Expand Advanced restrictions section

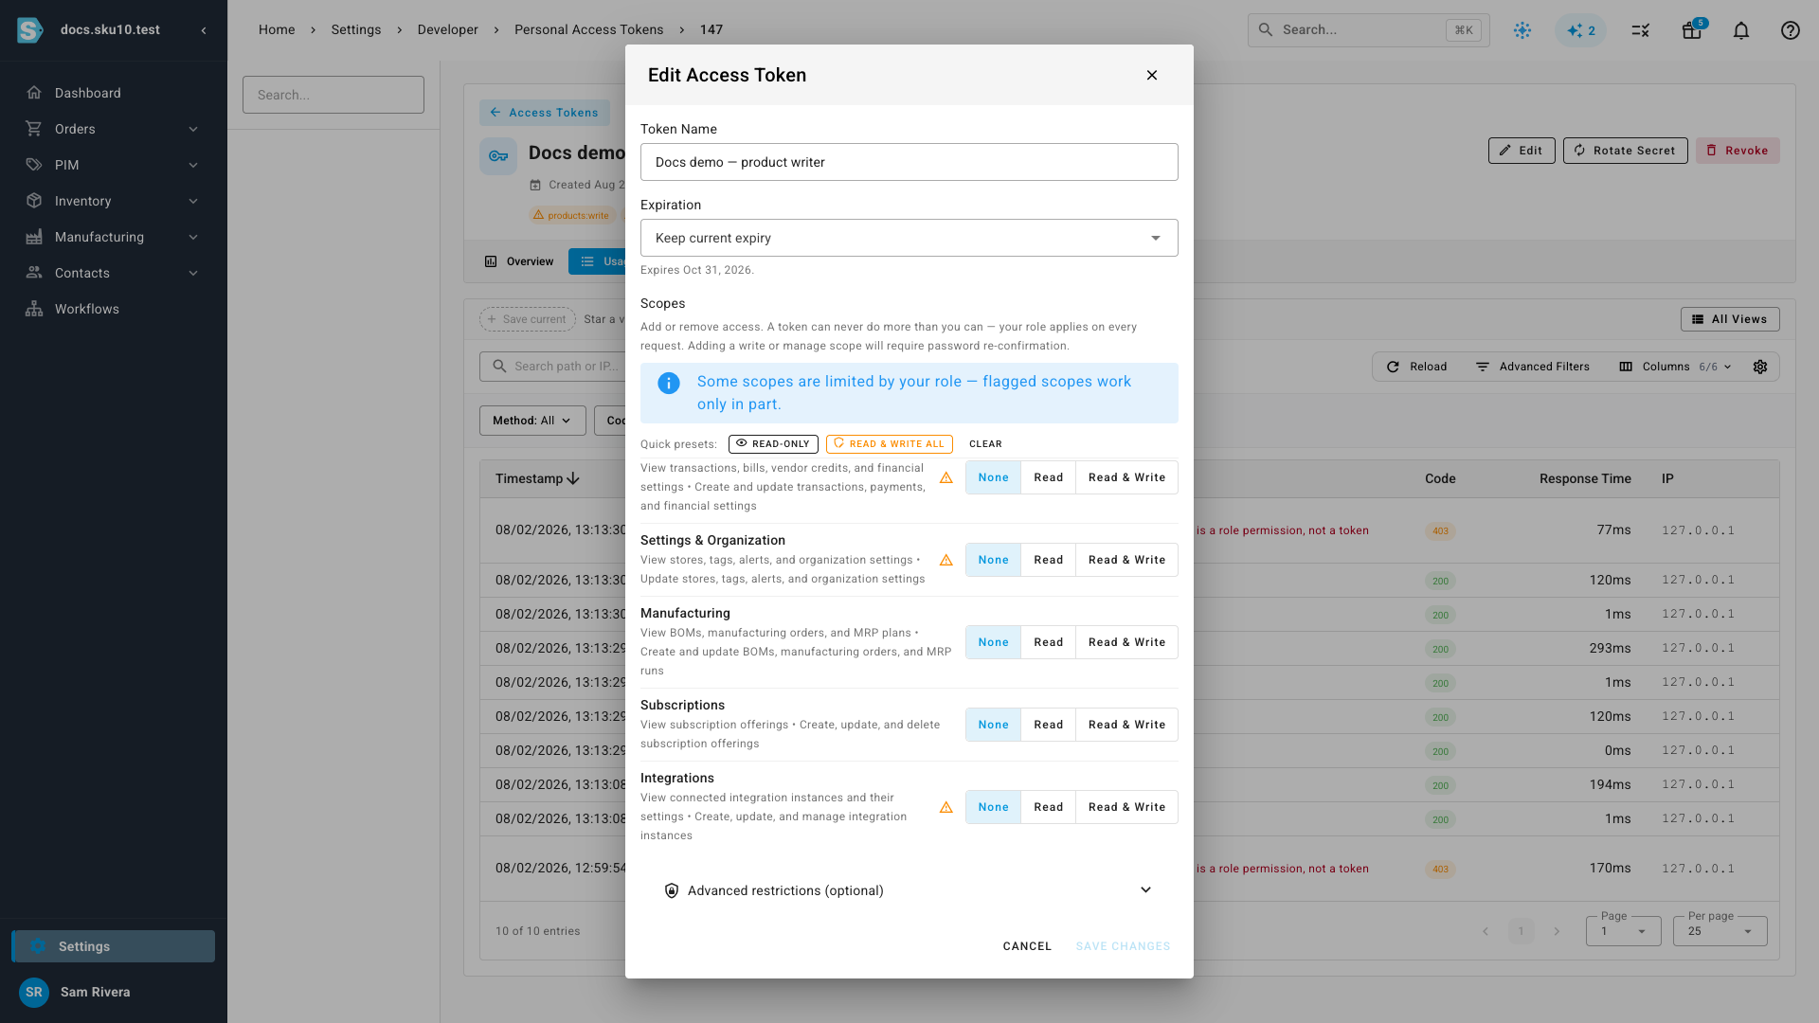pyautogui.click(x=909, y=890)
